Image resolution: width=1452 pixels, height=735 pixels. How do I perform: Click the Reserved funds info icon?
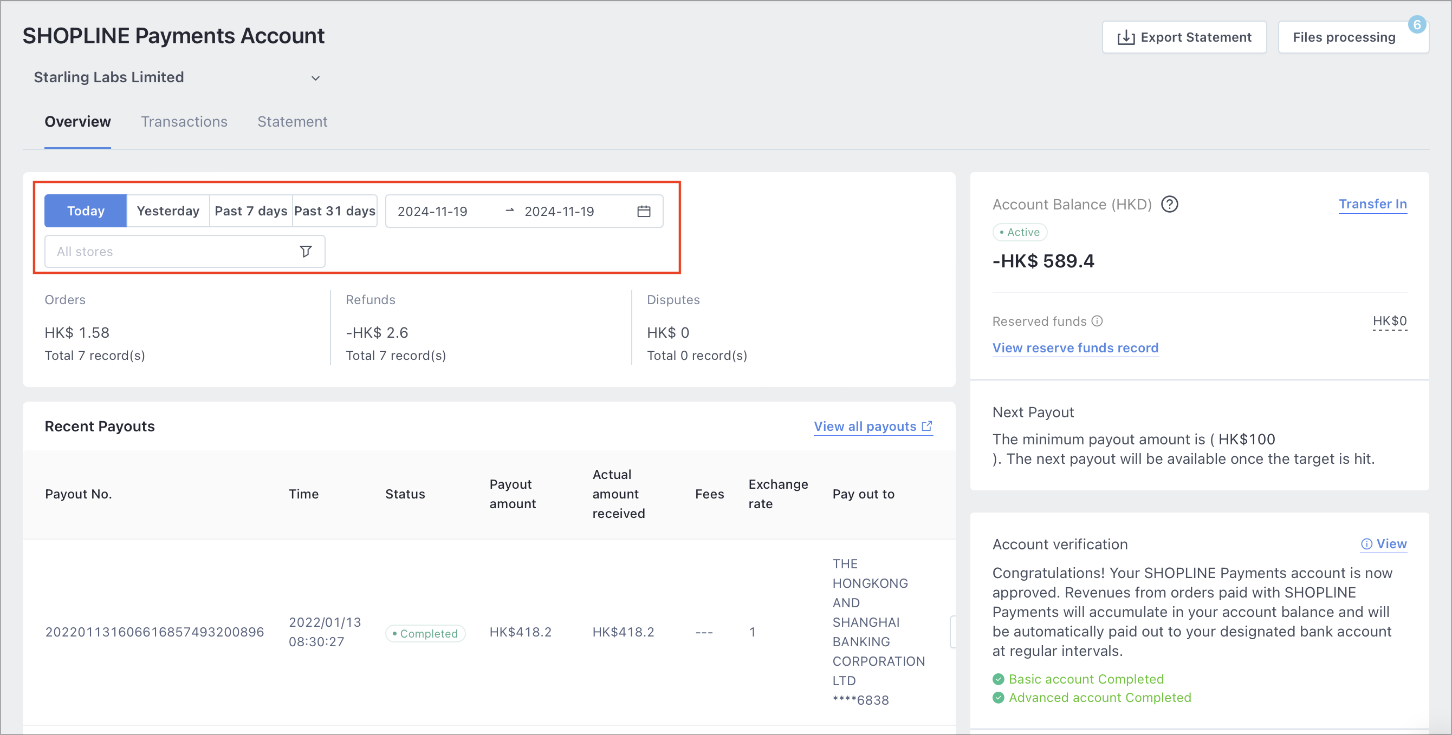(1097, 321)
